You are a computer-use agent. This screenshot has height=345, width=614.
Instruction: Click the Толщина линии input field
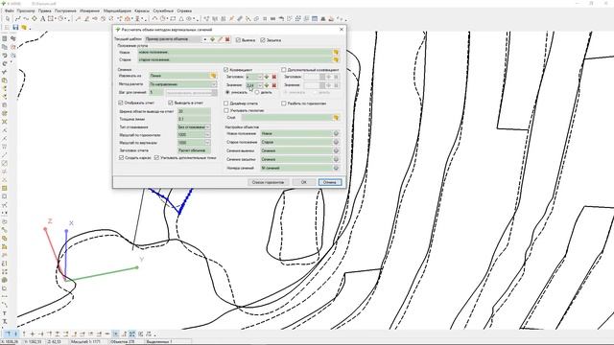[194, 119]
